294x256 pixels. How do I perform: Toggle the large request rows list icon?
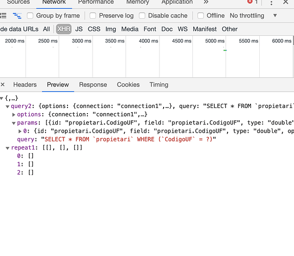(x=3, y=15)
